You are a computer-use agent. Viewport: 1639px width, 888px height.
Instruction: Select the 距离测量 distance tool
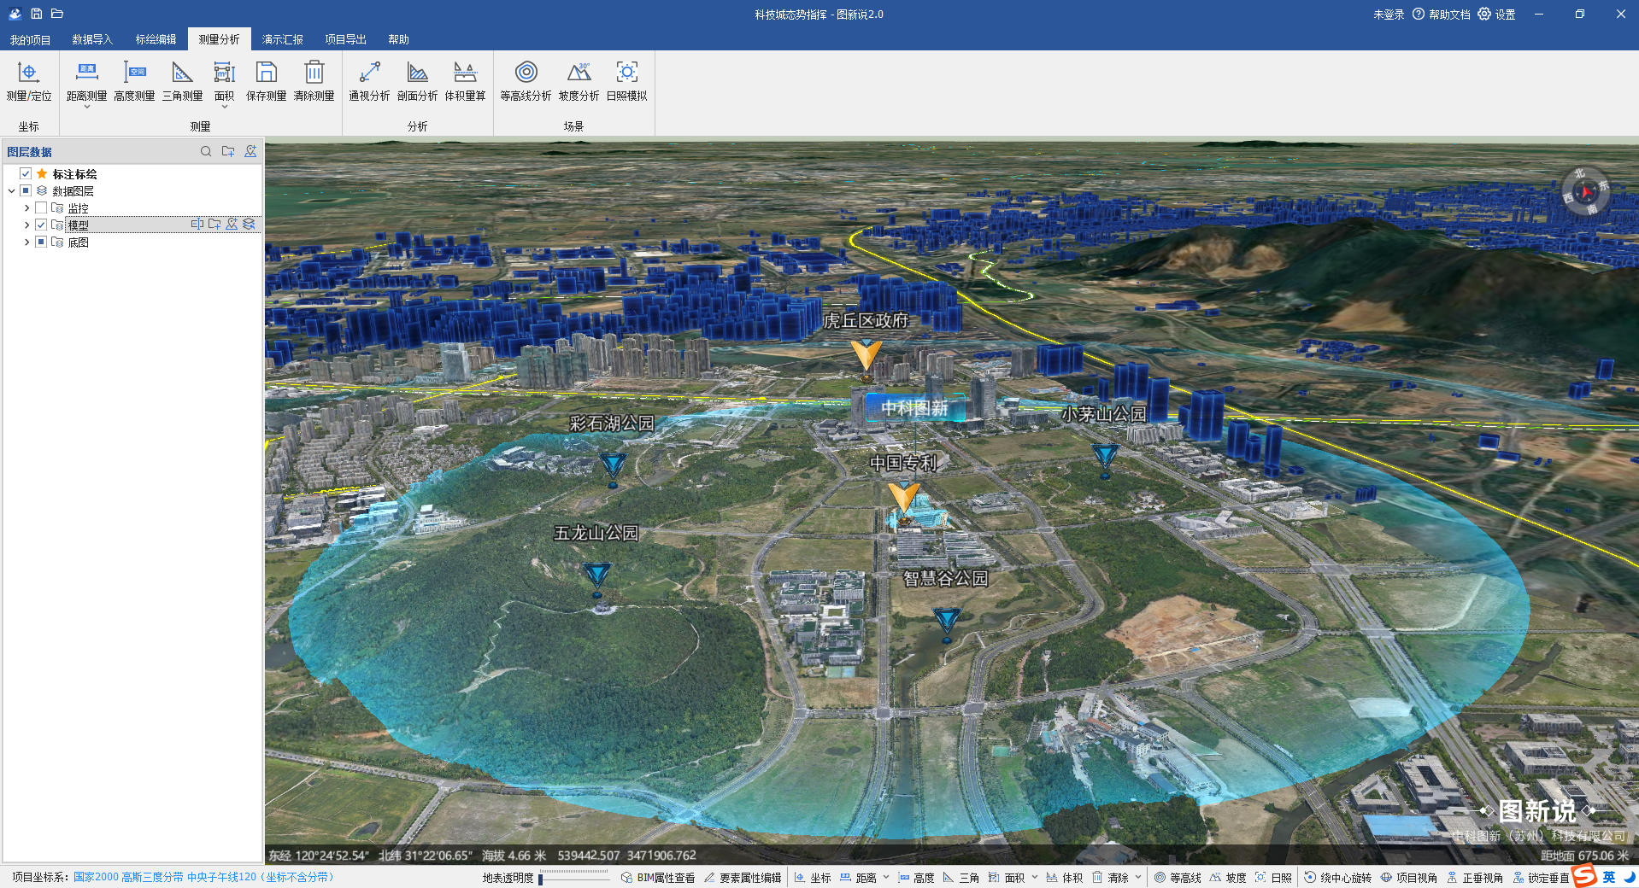pyautogui.click(x=86, y=81)
